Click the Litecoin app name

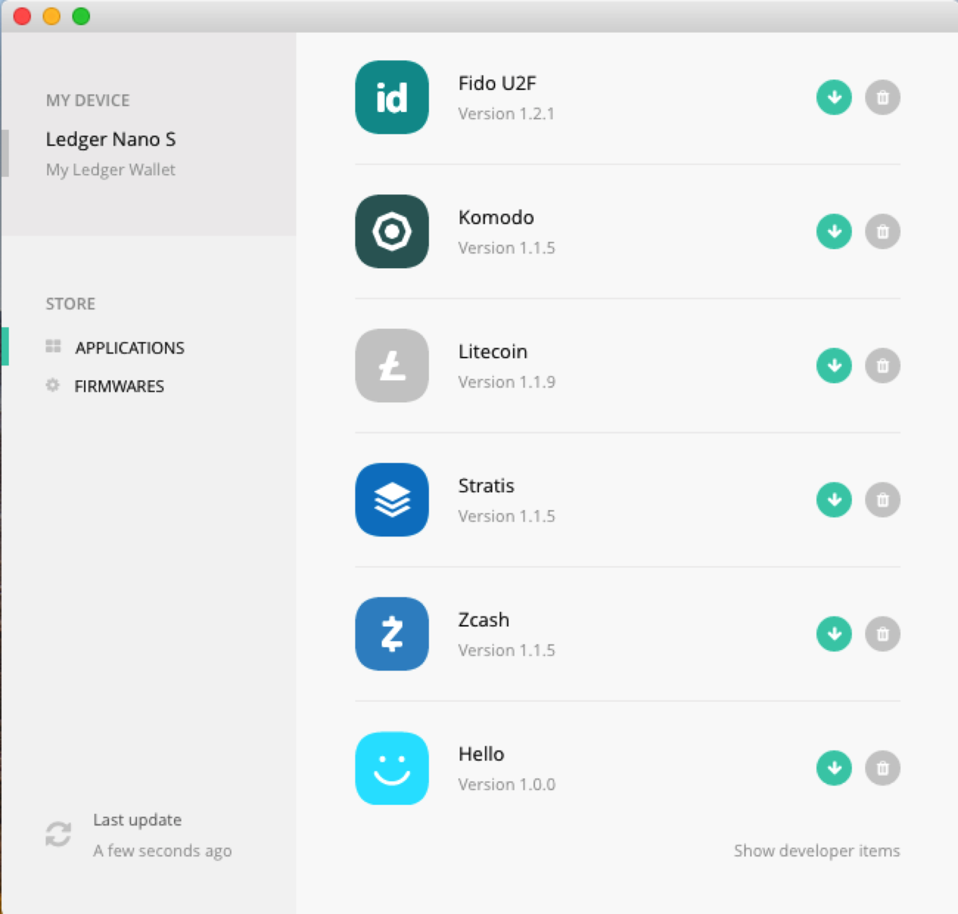tap(492, 351)
